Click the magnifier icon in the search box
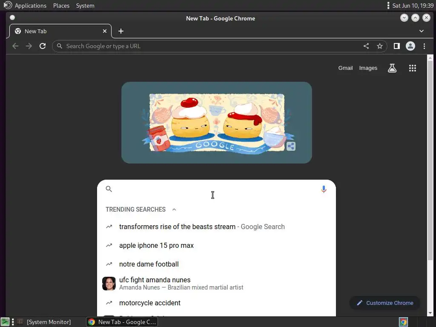436x327 pixels. [109, 189]
